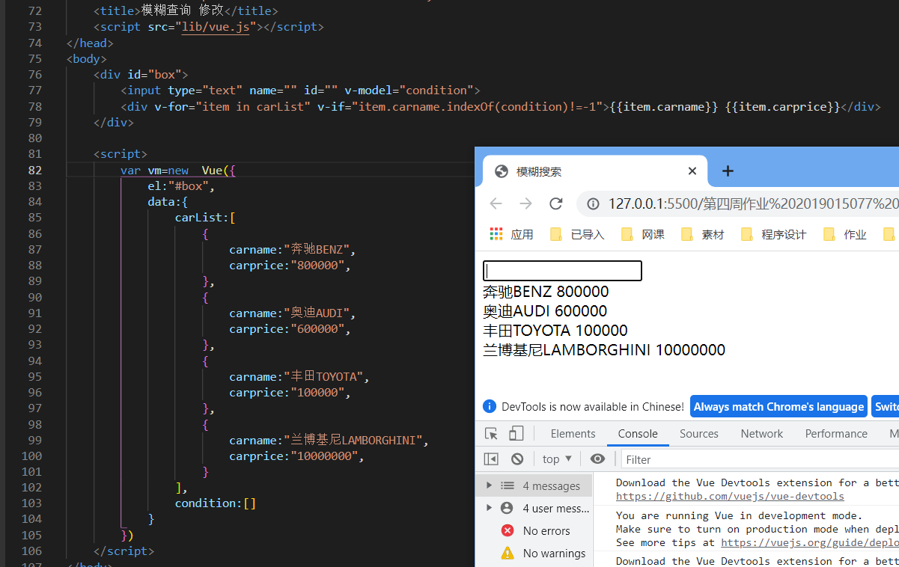Click the '兰博基尼LAMBORGHINI 10000000' result row
Viewport: 899px width, 567px height.
click(604, 350)
